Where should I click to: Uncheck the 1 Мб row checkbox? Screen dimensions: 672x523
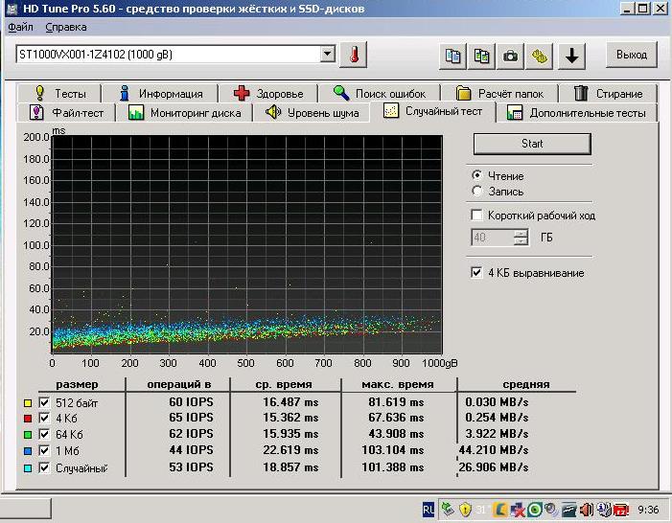click(43, 449)
